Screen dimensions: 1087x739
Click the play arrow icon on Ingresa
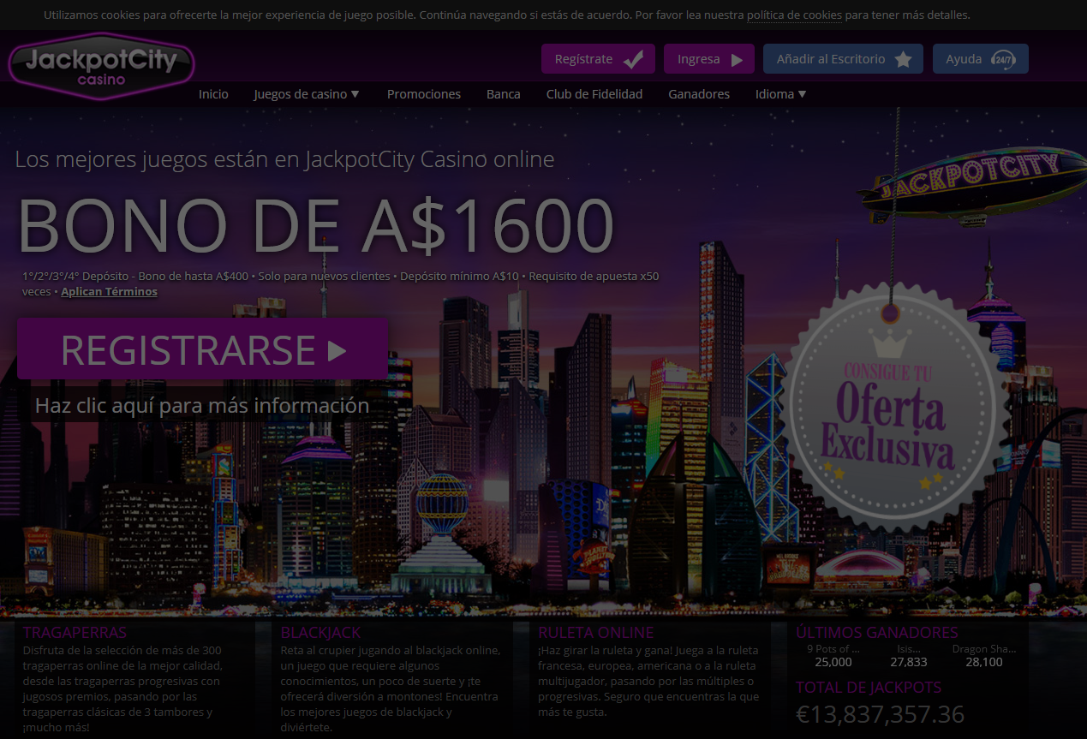click(735, 58)
